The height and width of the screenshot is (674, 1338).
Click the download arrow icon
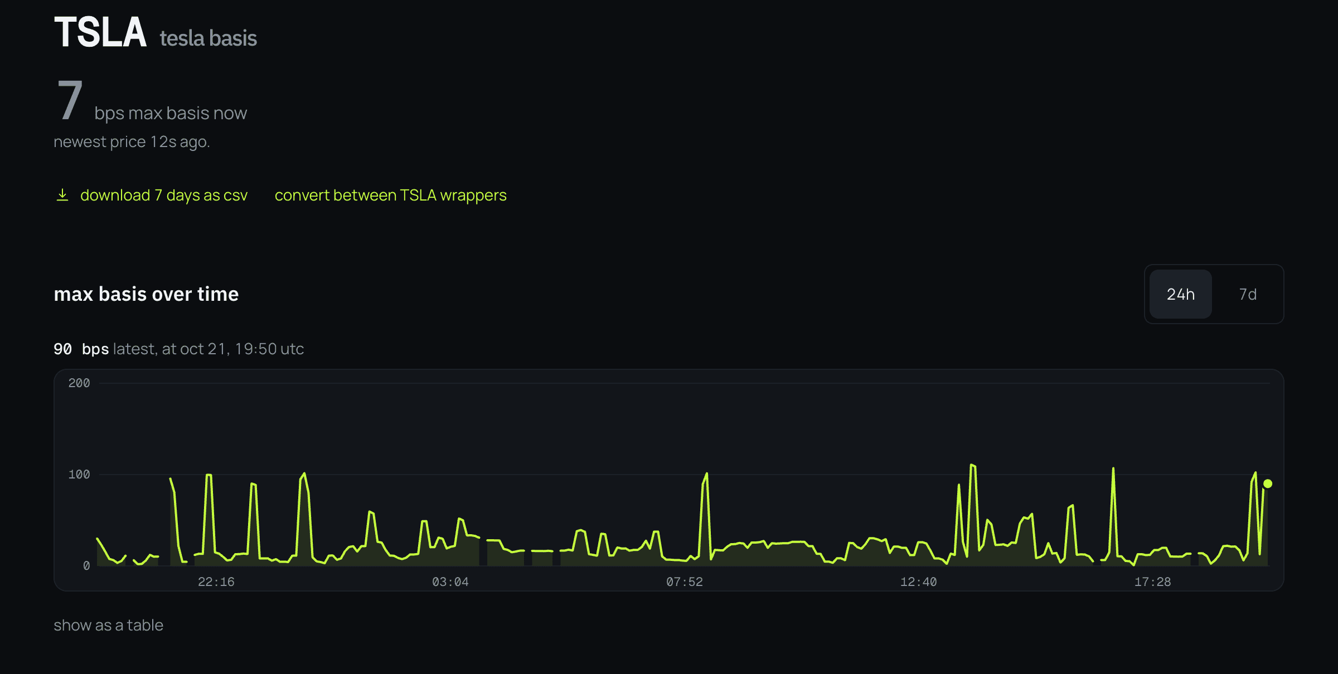[x=62, y=195]
